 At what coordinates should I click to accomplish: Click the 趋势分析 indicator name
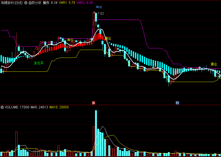[x=35, y=3]
